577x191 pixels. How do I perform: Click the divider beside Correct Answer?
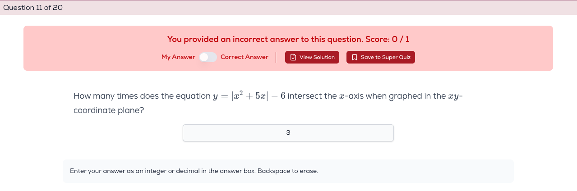coord(276,57)
